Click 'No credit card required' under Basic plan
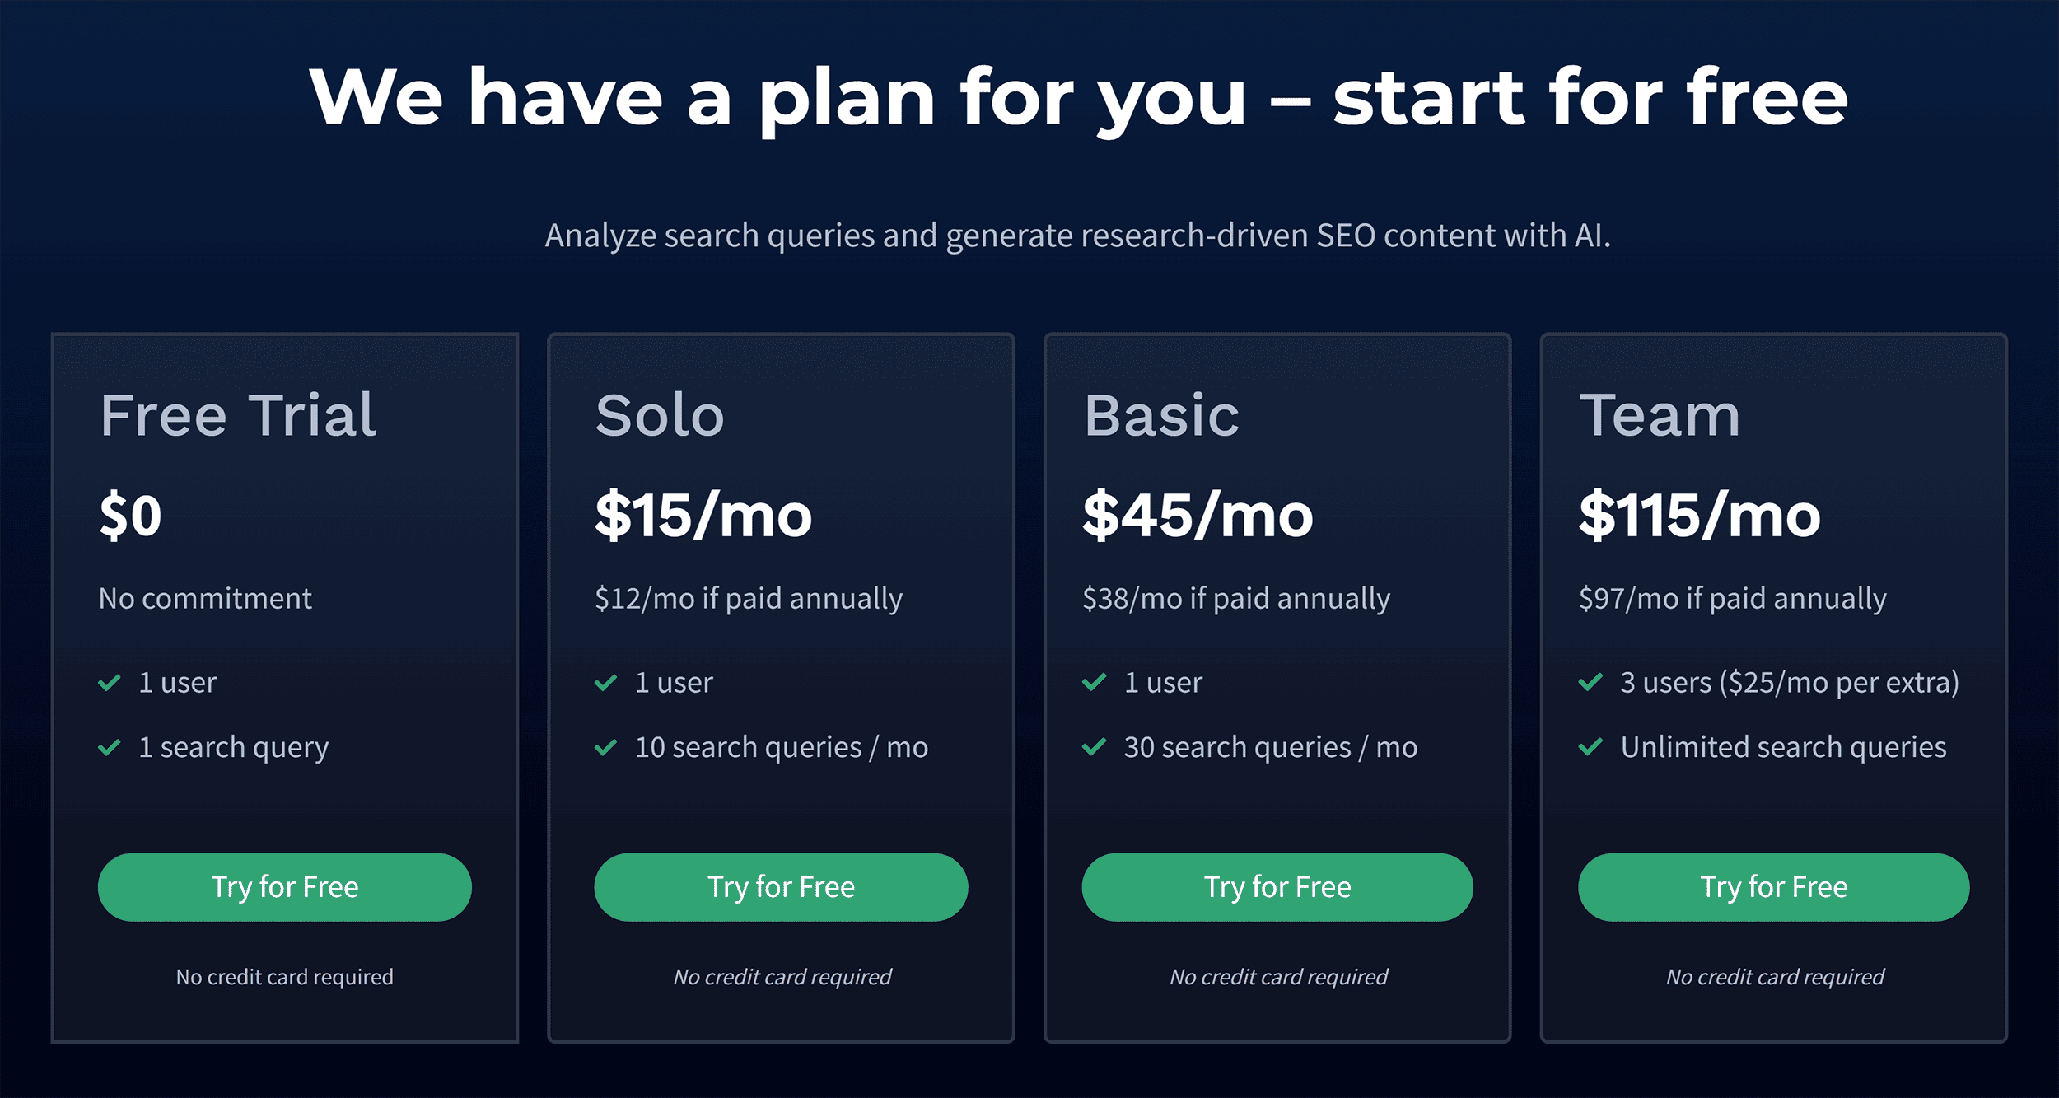The height and width of the screenshot is (1098, 2059). click(1277, 977)
